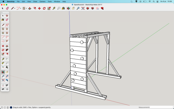This screenshot has height=109, width=174.
Task: Open the Tools menu
Action: coord(50,2)
